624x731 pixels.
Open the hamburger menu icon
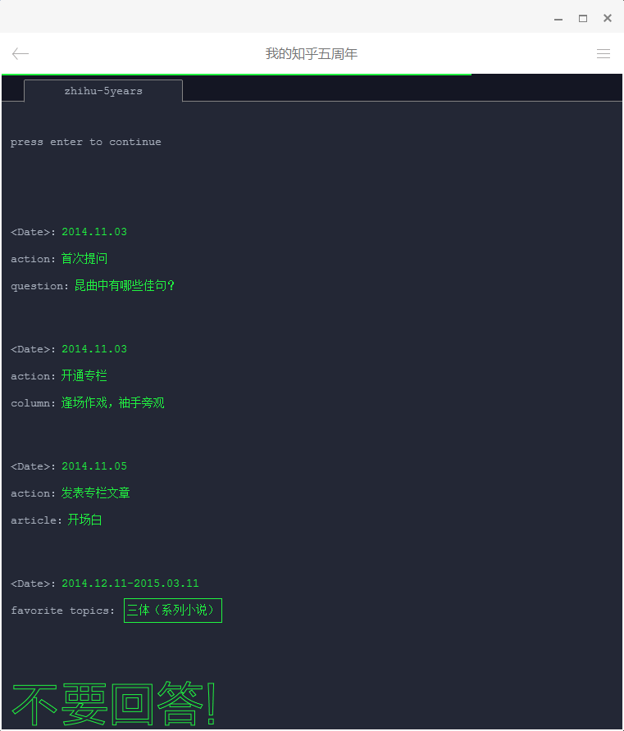point(603,53)
